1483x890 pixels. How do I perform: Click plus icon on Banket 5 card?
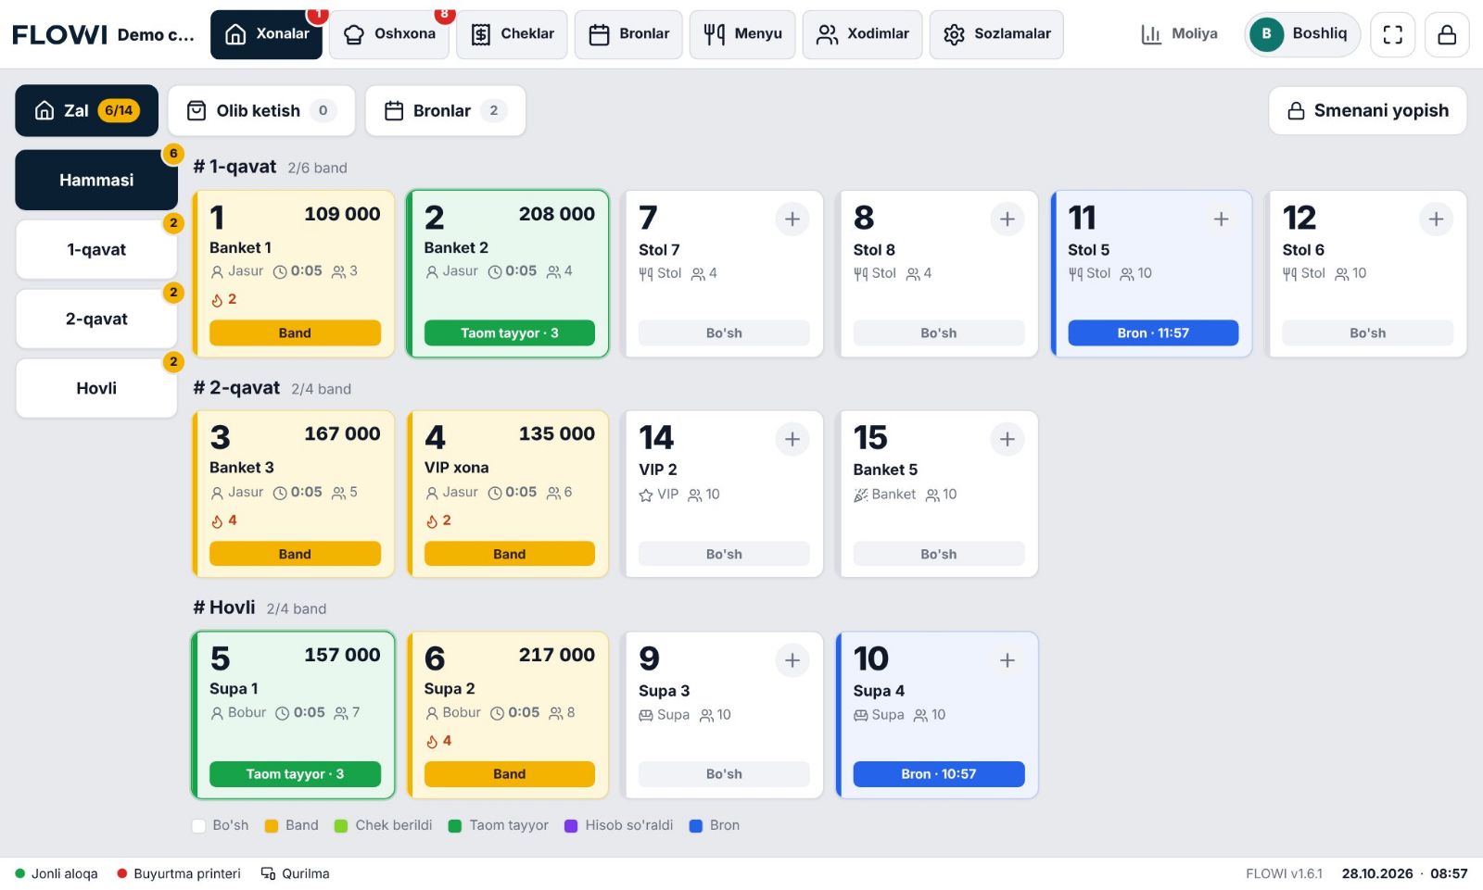(1008, 439)
